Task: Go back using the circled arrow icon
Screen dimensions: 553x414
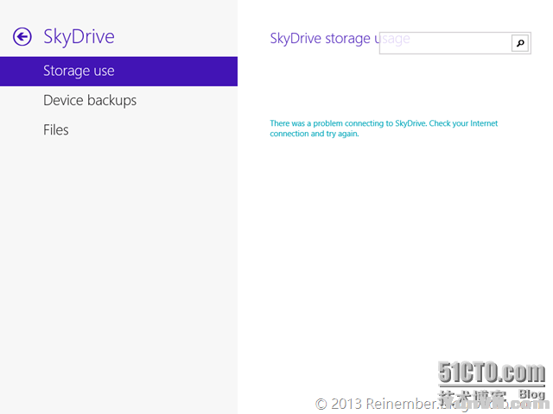Action: pyautogui.click(x=22, y=36)
